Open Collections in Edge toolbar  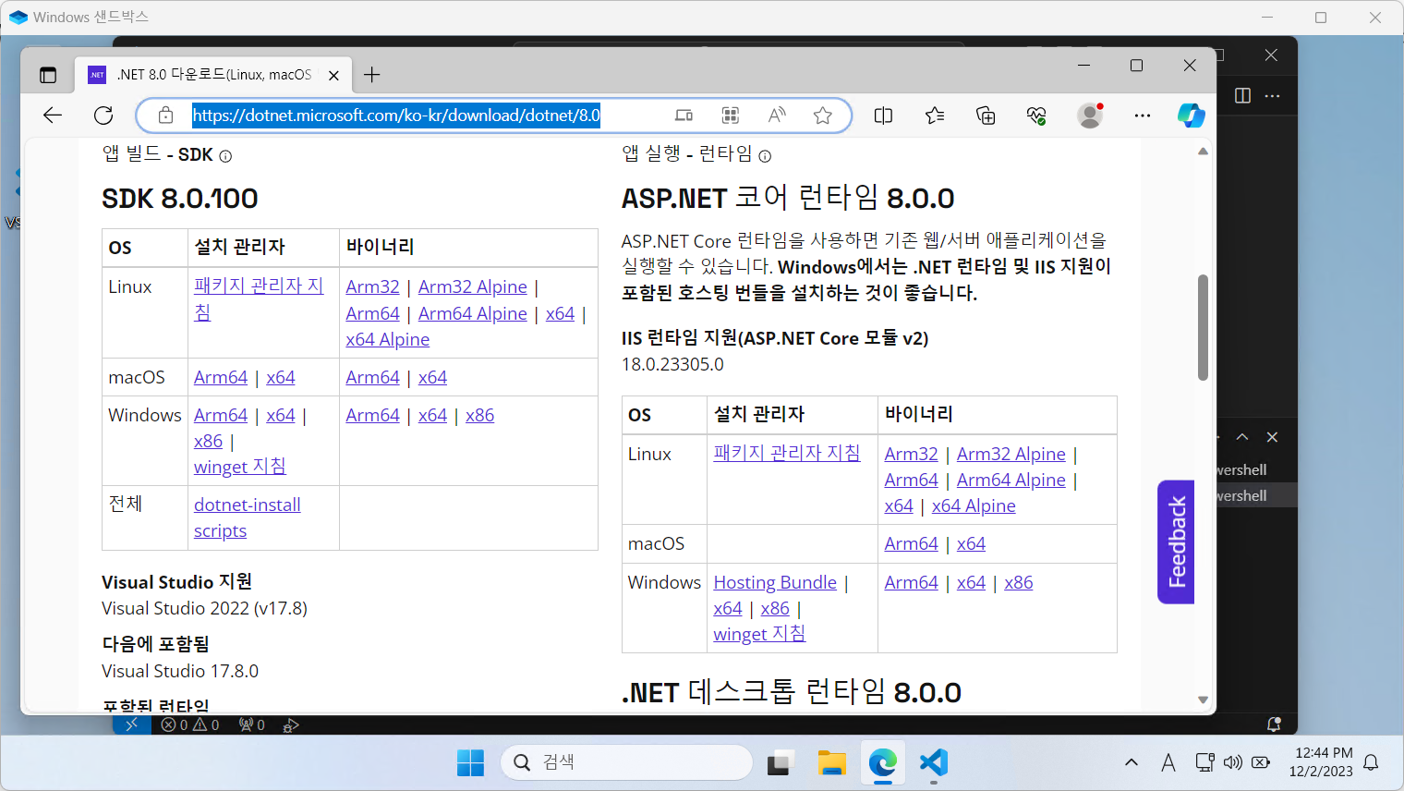click(986, 116)
